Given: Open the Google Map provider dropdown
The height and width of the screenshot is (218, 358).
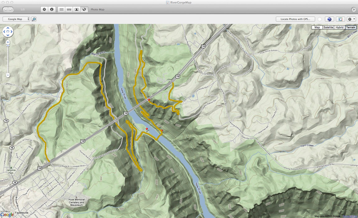Looking at the screenshot, I should click(x=16, y=19).
